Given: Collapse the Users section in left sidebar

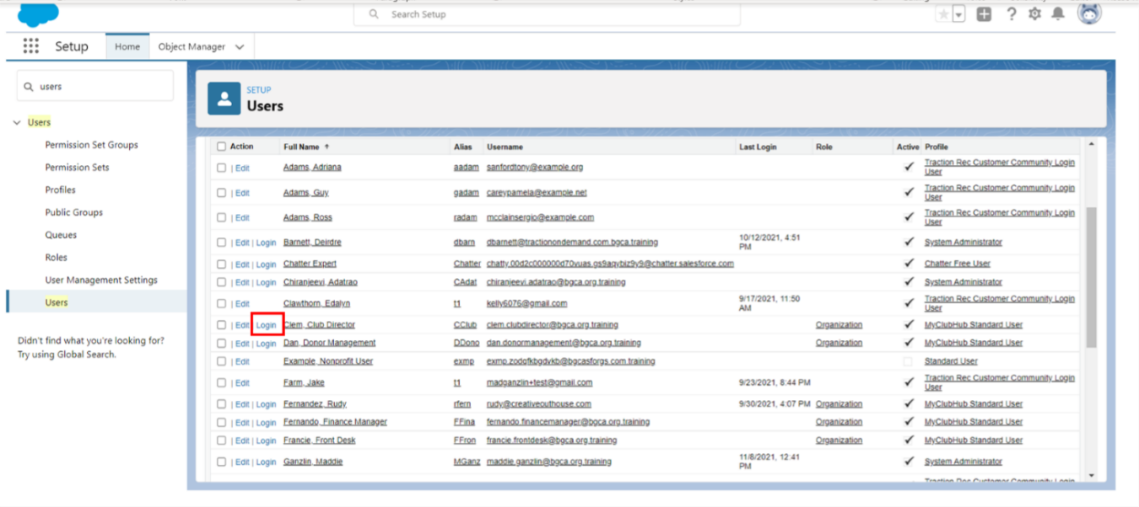Looking at the screenshot, I should [x=17, y=122].
